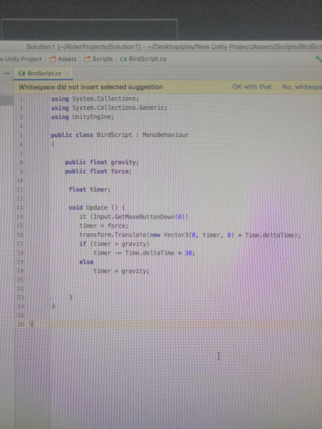Close the BirdScript.cs editor tab
Screen dimensions: 322x429
[x=67, y=73]
